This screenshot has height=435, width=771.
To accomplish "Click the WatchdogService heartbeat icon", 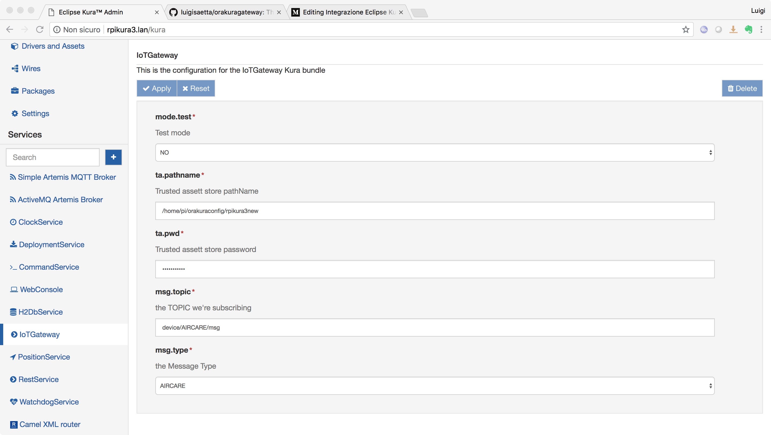I will coord(13,402).
